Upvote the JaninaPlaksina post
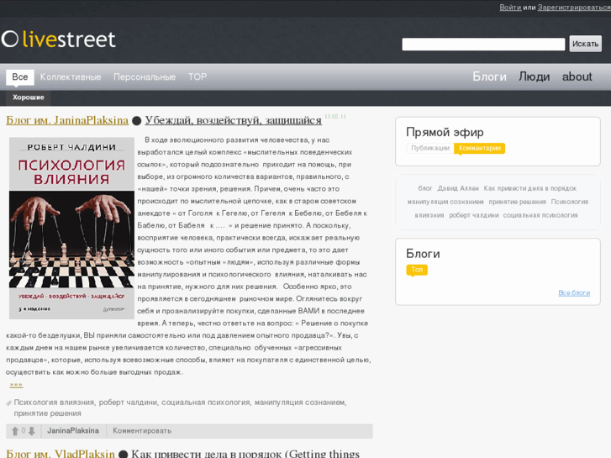 (x=15, y=431)
